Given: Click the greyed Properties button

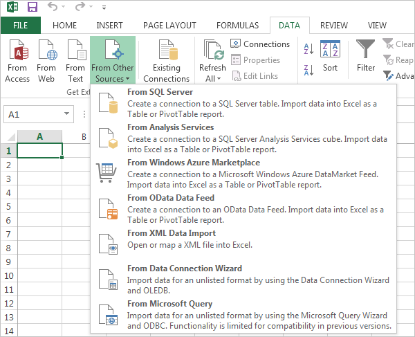Looking at the screenshot, I should pos(256,60).
